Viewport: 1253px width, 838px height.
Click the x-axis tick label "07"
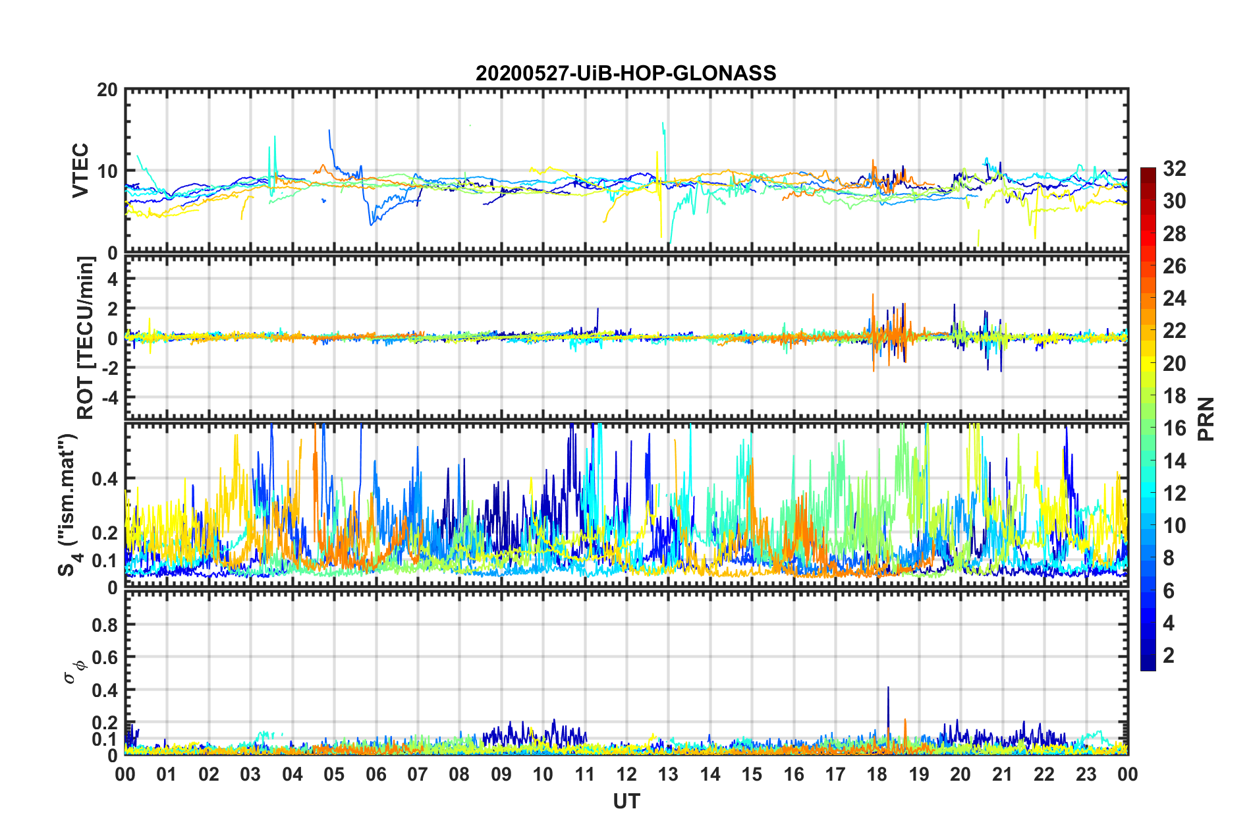[x=418, y=774]
